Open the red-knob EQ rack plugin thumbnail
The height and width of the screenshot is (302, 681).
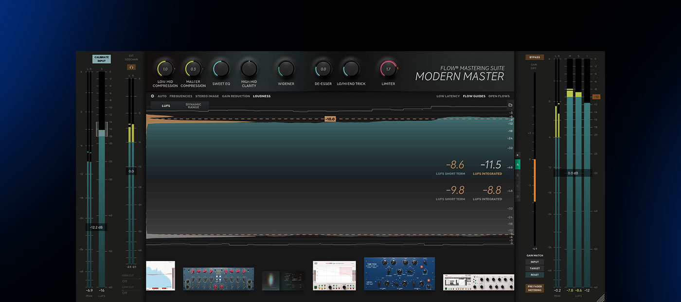click(x=218, y=279)
